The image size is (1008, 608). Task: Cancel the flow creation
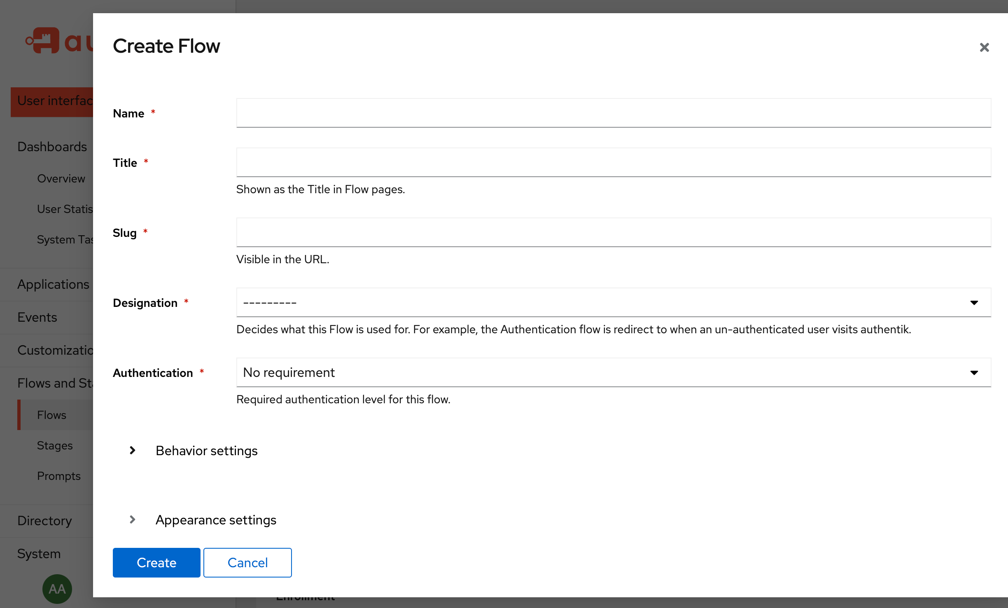click(247, 563)
